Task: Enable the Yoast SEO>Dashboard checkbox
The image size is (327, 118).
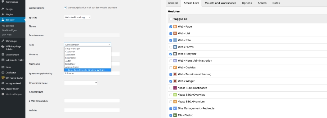Action: [x=171, y=88]
